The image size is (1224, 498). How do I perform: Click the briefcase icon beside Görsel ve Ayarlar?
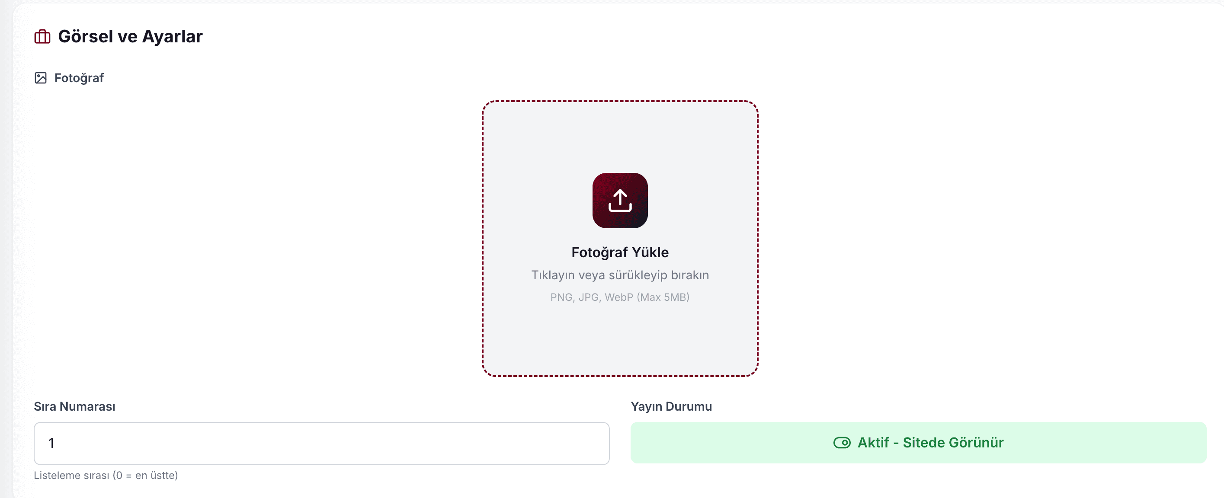pos(42,37)
